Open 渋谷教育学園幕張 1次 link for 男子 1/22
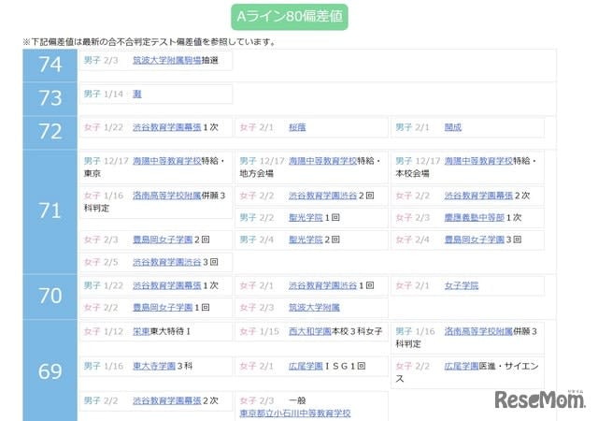 tap(167, 285)
